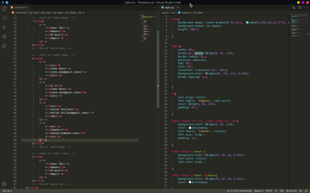The width and height of the screenshot is (310, 193).
Task: Expand the assets breadcrumb in style.css
Action: click(165, 13)
